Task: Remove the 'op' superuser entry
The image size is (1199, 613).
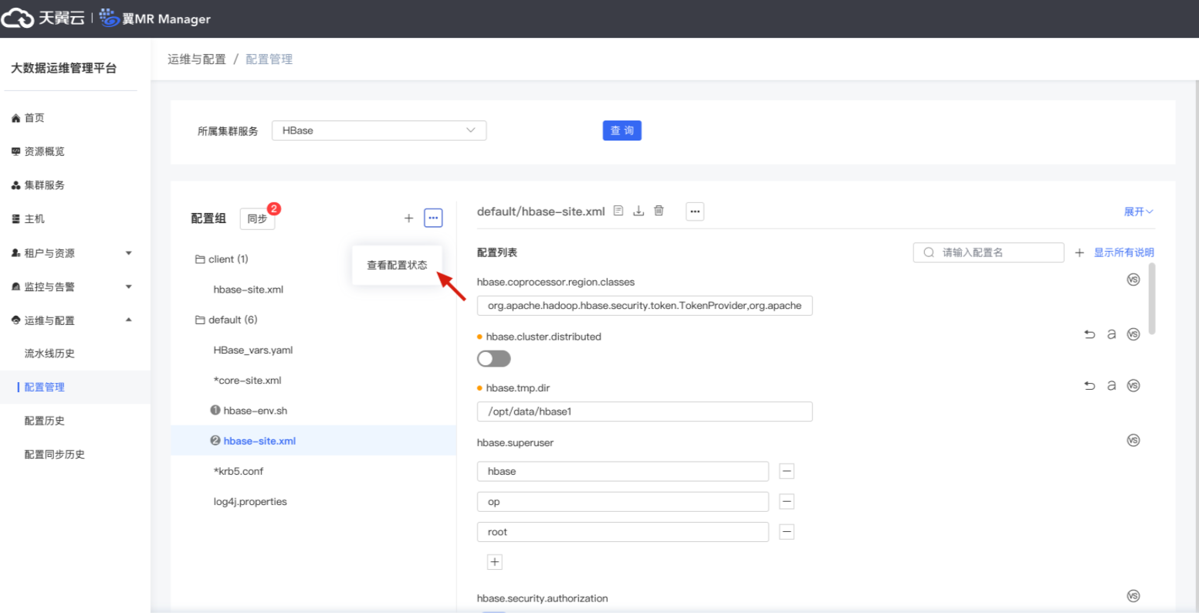Action: tap(787, 502)
